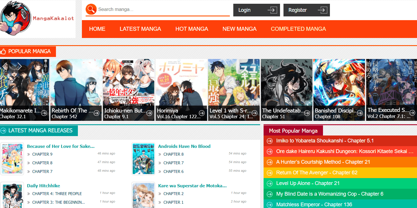This screenshot has width=417, height=208.
Task: Click arrow icon on The Executed S card
Action: (x=412, y=113)
